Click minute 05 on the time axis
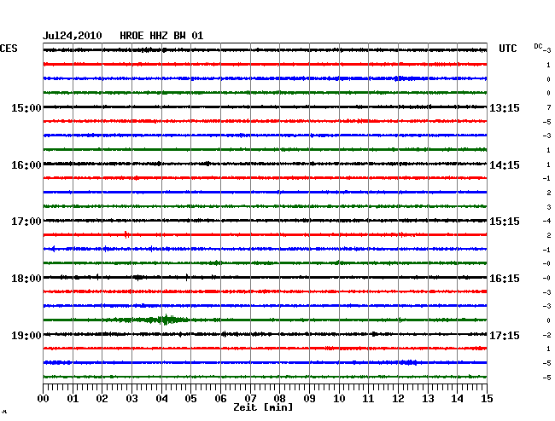555x421 pixels. (x=190, y=399)
